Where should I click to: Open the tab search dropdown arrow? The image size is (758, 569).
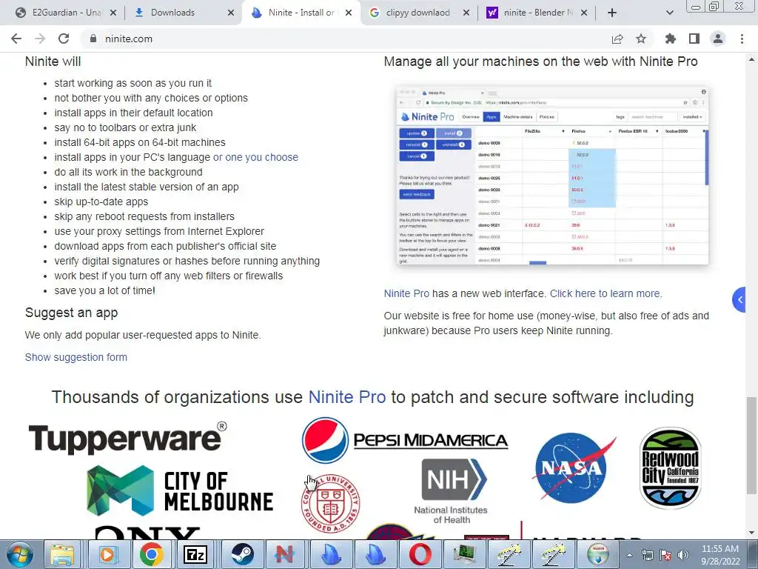(x=669, y=13)
